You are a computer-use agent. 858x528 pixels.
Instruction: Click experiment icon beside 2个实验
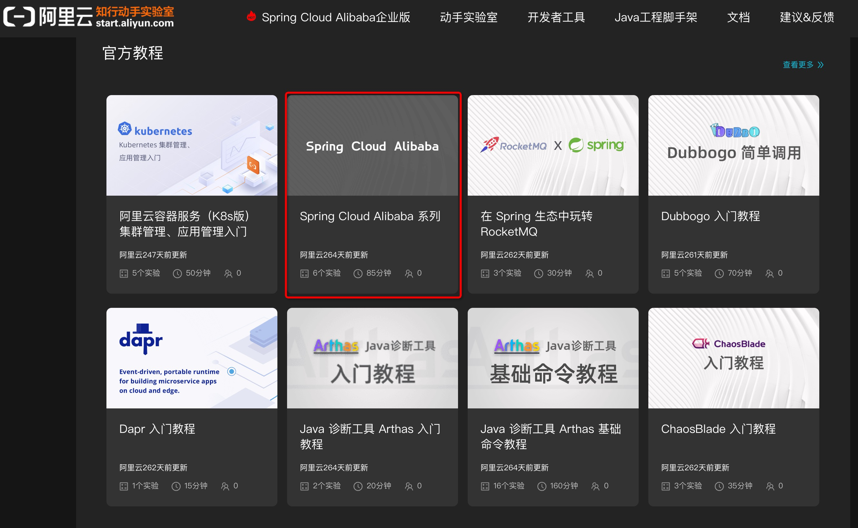pos(304,486)
